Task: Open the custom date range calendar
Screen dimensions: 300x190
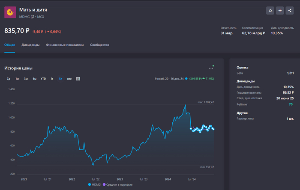Action: [x=78, y=79]
